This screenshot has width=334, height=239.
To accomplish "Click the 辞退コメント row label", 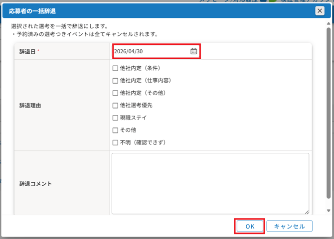I will coord(35,184).
